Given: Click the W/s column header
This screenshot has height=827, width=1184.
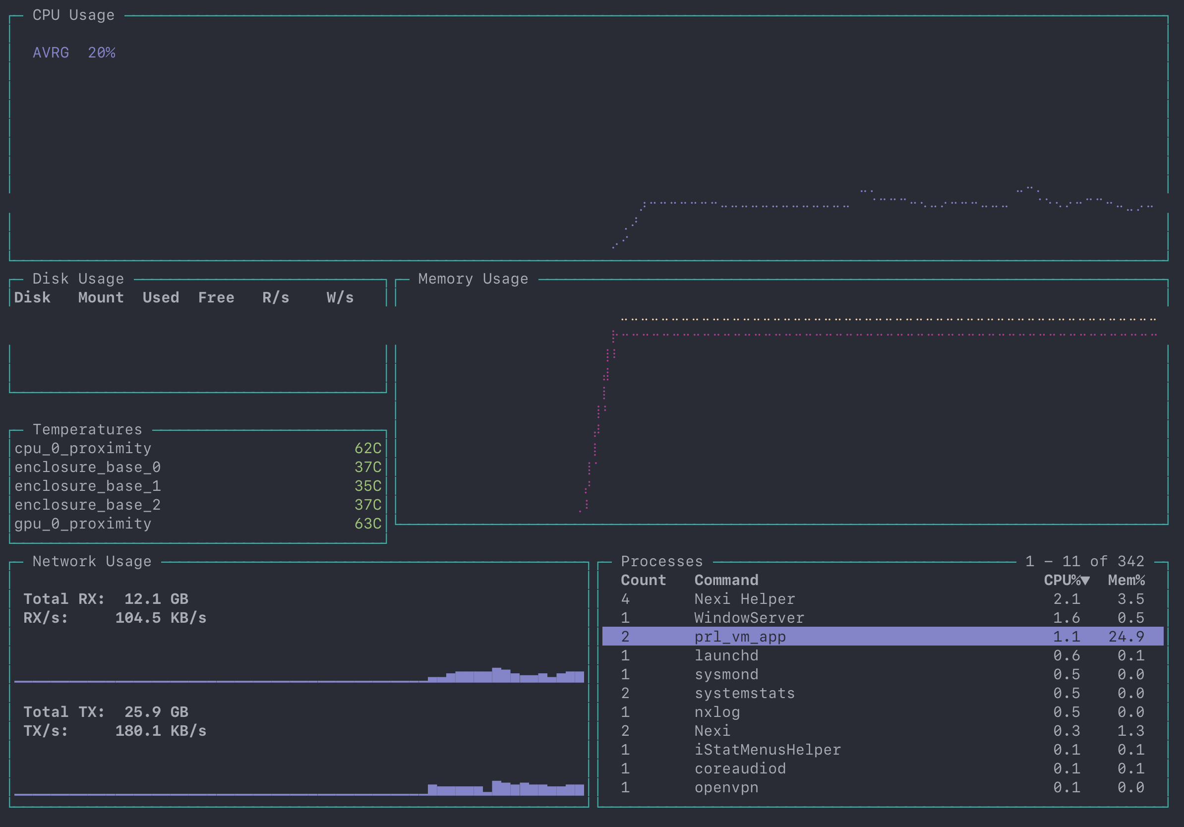Looking at the screenshot, I should point(340,297).
